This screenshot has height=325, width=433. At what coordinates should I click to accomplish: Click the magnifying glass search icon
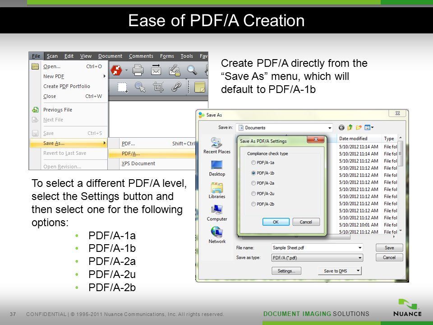192,70
